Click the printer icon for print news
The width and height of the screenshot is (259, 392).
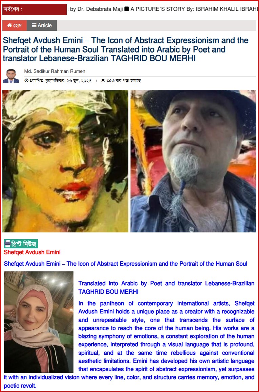[x=8, y=244]
